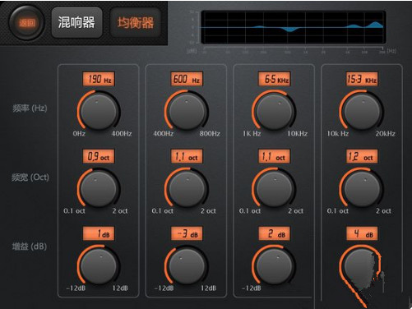Image resolution: width=412 pixels, height=309 pixels.
Task: Click the bandwidth knob in the 600 Hz band
Action: [187, 189]
